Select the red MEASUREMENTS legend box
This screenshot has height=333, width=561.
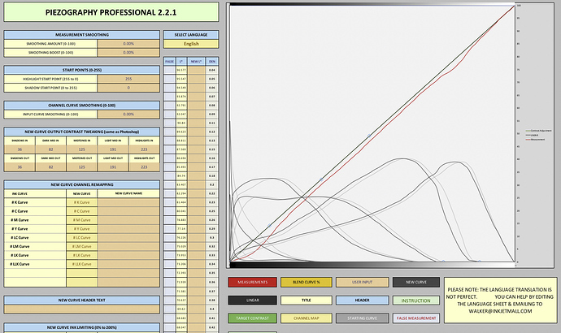(253, 283)
